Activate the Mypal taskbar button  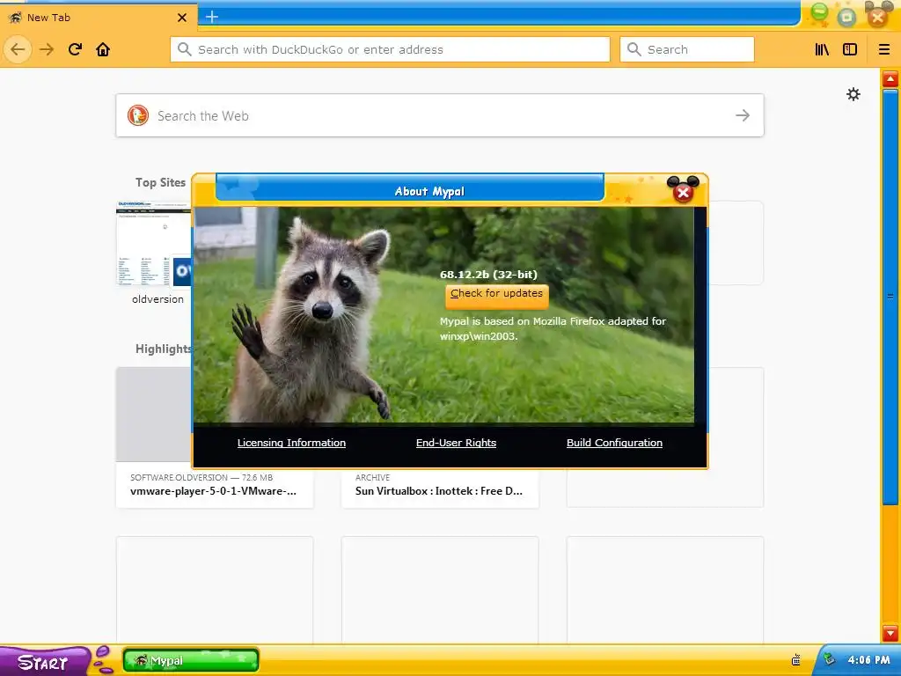(x=191, y=660)
